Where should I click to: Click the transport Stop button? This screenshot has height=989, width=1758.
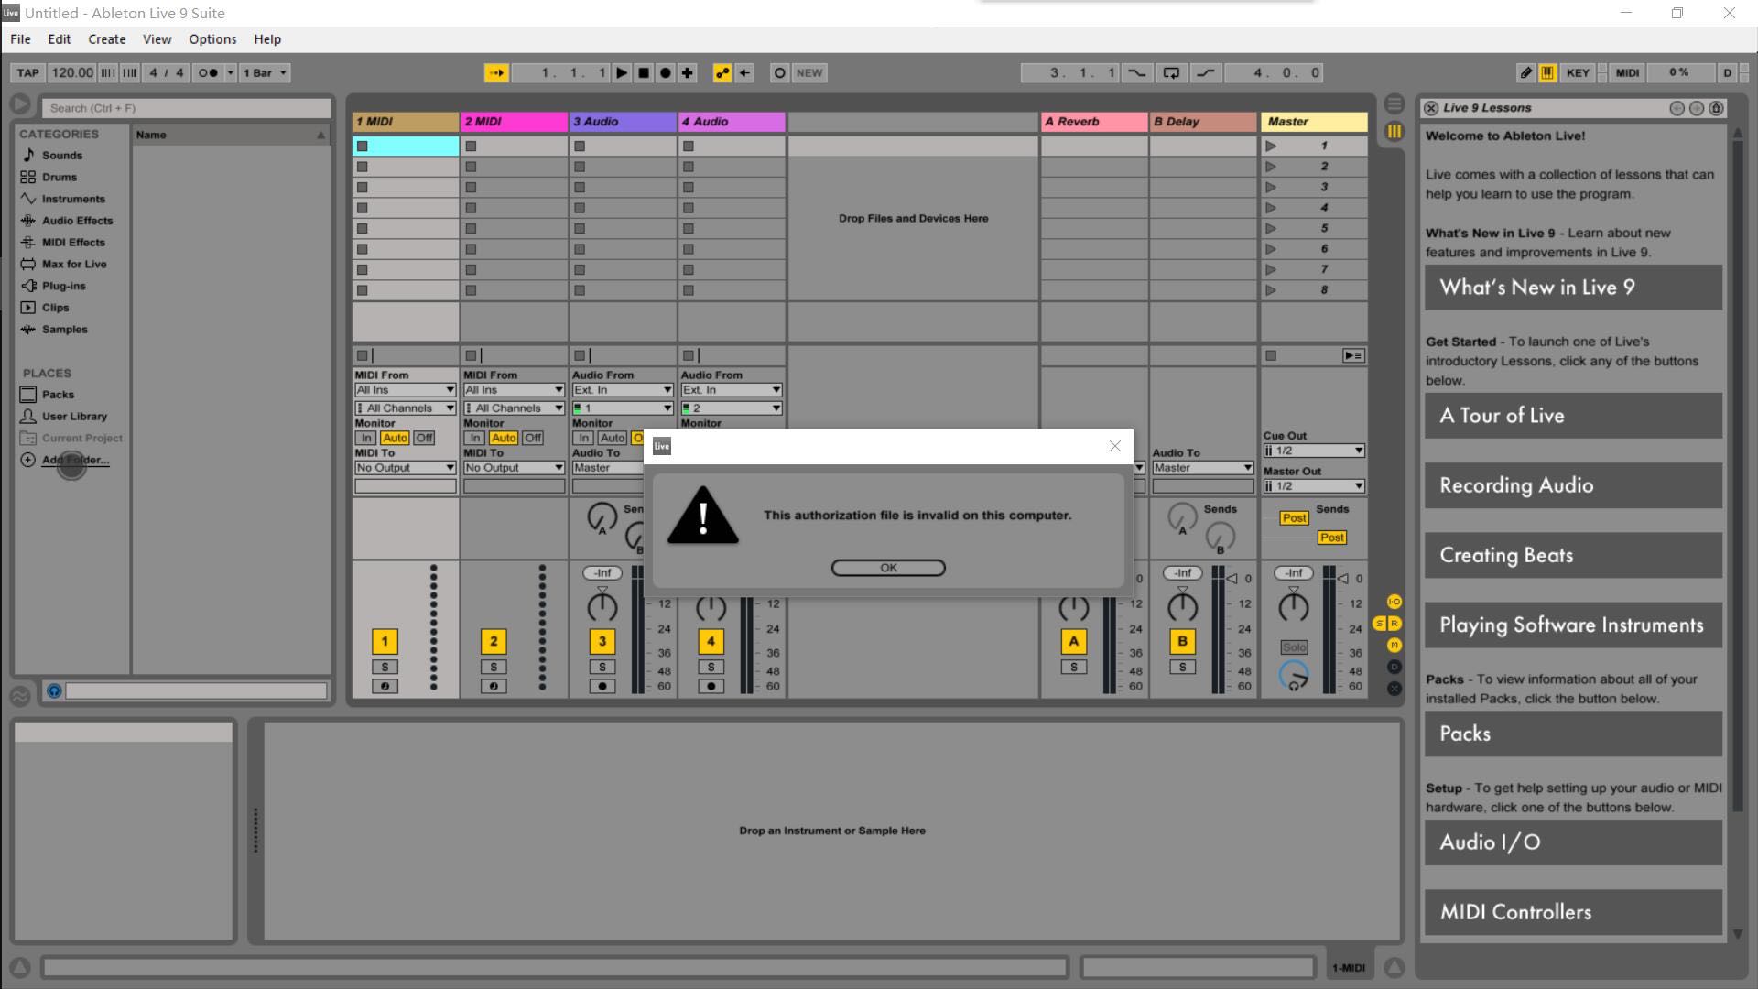click(644, 73)
